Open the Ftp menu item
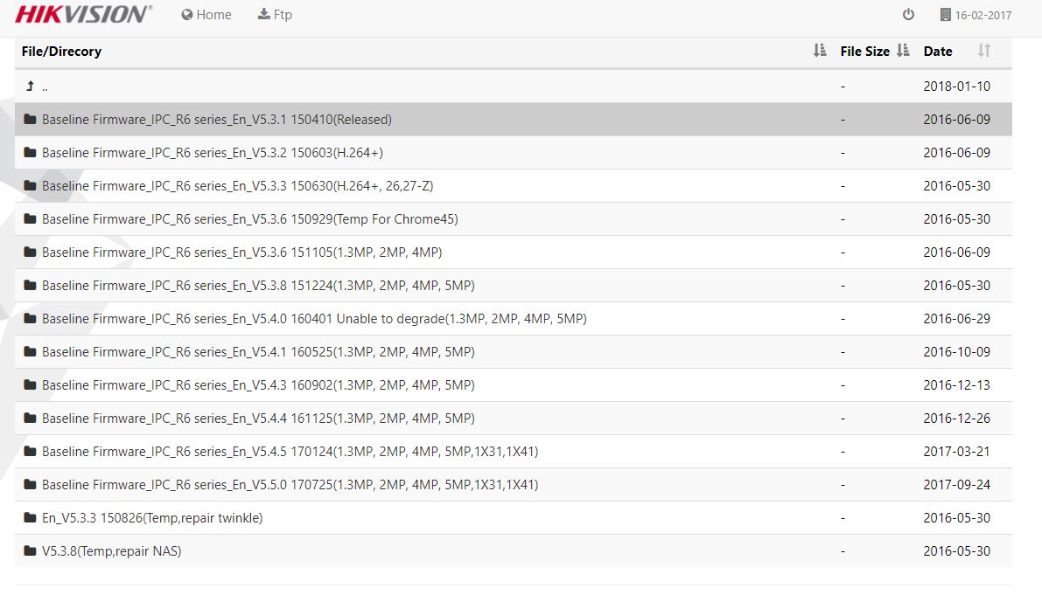The height and width of the screenshot is (609, 1042). point(275,15)
